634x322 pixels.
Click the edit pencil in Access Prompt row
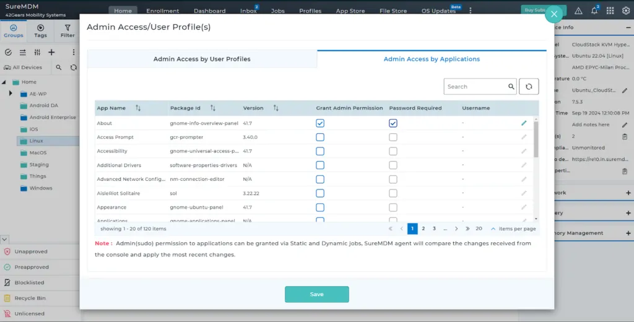point(524,137)
